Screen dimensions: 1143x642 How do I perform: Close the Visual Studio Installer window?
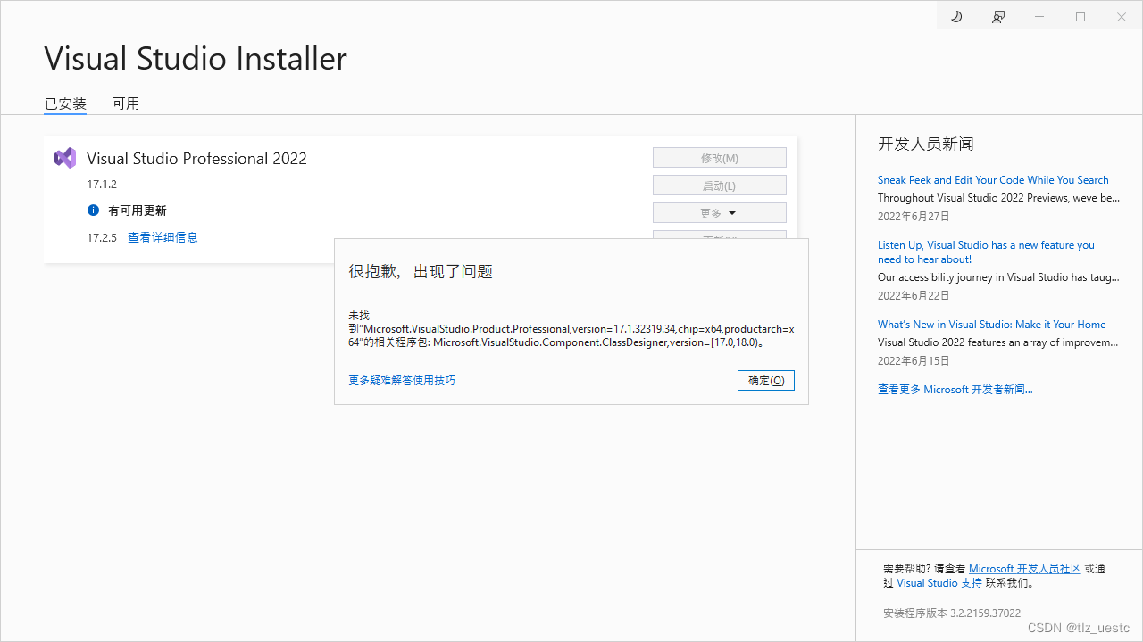pyautogui.click(x=1122, y=17)
